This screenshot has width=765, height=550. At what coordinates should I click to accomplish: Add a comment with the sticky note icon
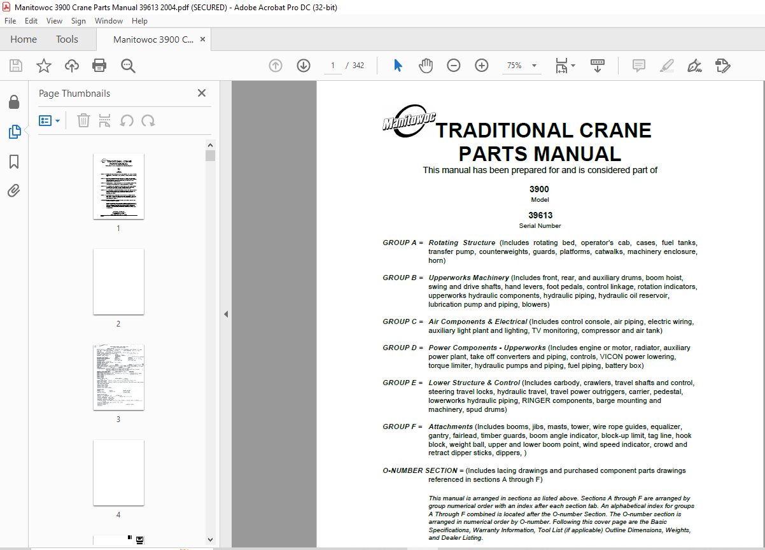pos(638,66)
